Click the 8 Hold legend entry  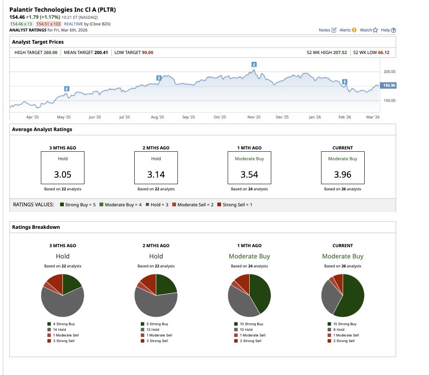pyautogui.click(x=336, y=329)
